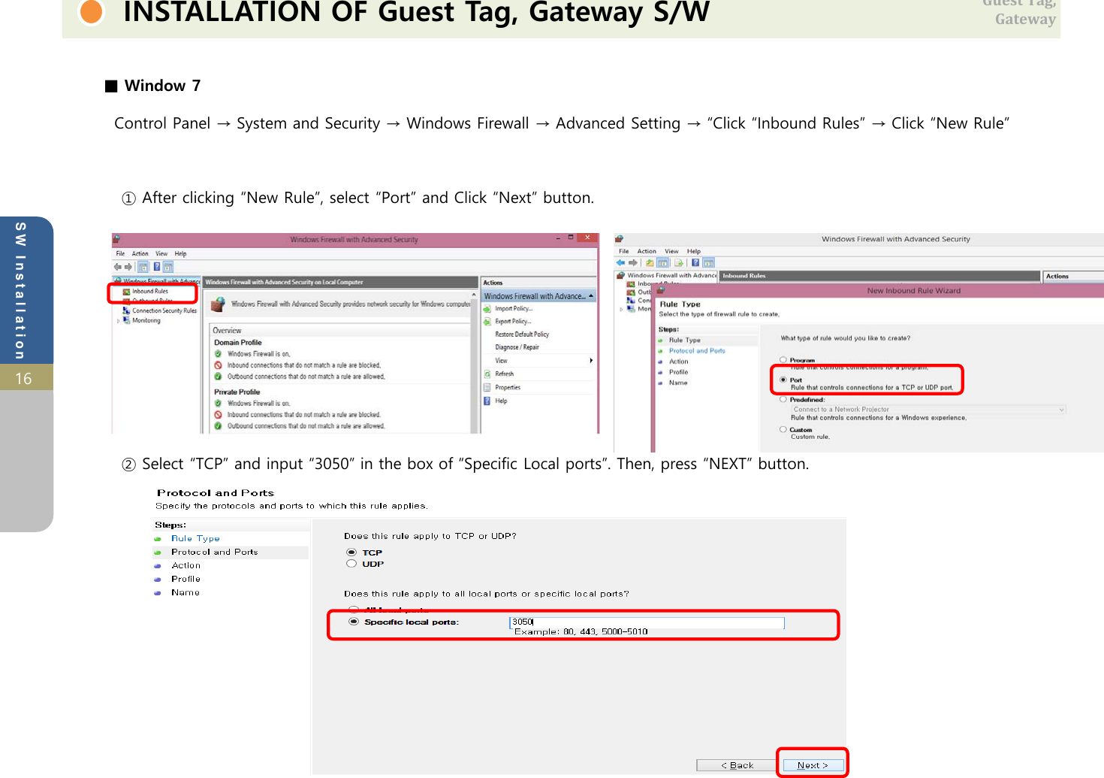This screenshot has height=778, width=1104.
Task: Click blue Help icon in left firewall toolbar
Action: [x=157, y=266]
